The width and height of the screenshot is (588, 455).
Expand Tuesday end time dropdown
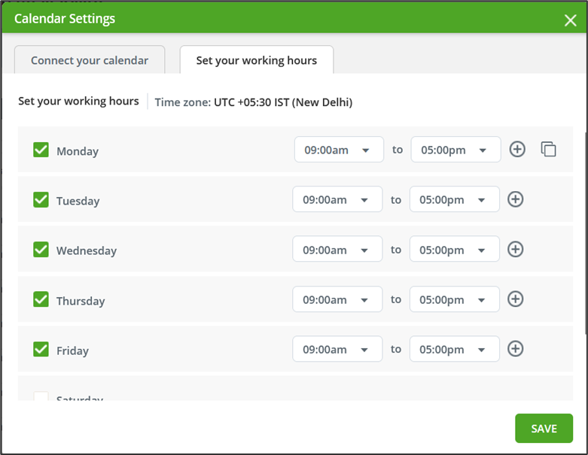455,199
